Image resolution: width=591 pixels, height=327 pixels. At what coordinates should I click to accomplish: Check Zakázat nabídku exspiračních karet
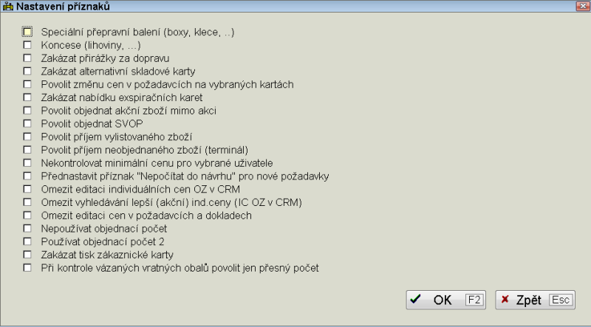click(27, 97)
